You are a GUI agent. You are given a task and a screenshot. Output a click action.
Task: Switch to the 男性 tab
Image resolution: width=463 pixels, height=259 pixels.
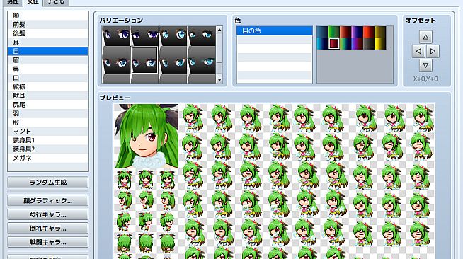tap(13, 2)
